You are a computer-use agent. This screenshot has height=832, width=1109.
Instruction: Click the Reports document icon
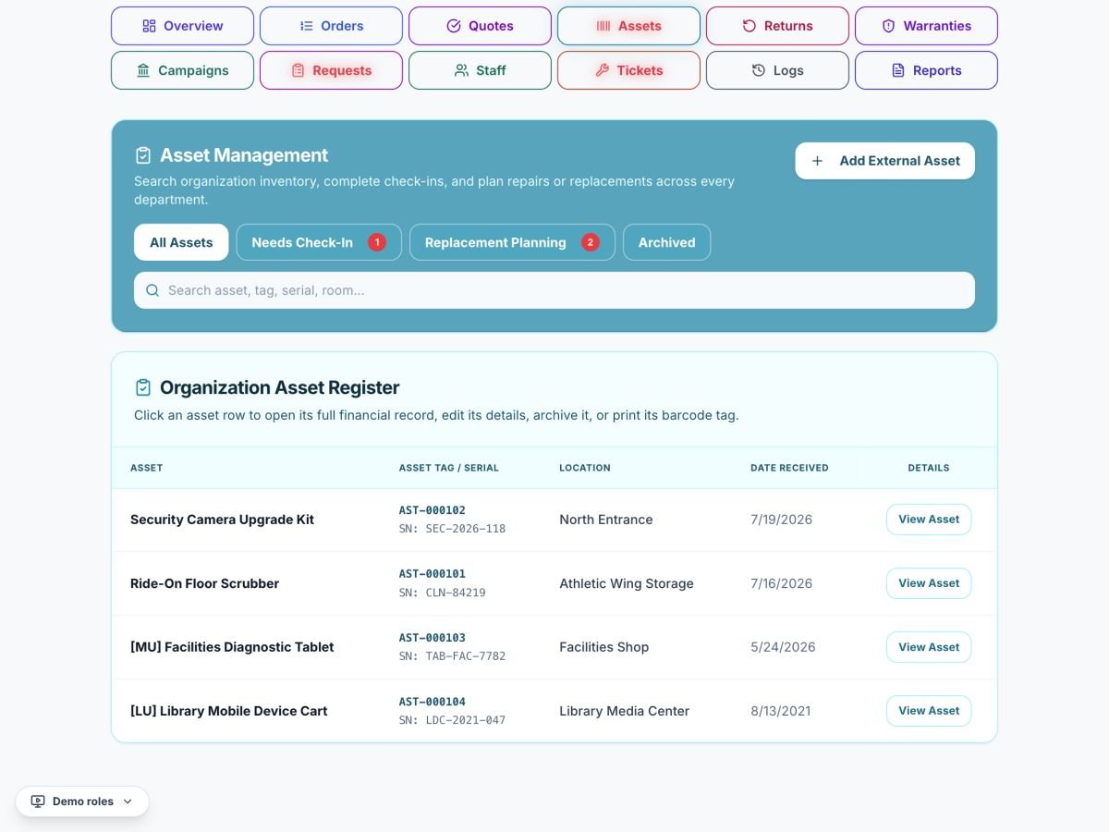[898, 70]
